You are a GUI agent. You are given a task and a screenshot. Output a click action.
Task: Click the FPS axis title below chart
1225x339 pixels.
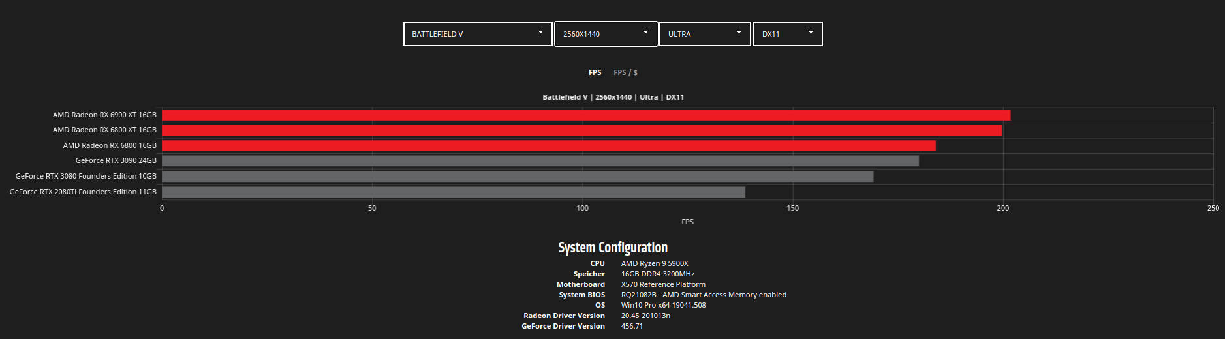pos(687,222)
